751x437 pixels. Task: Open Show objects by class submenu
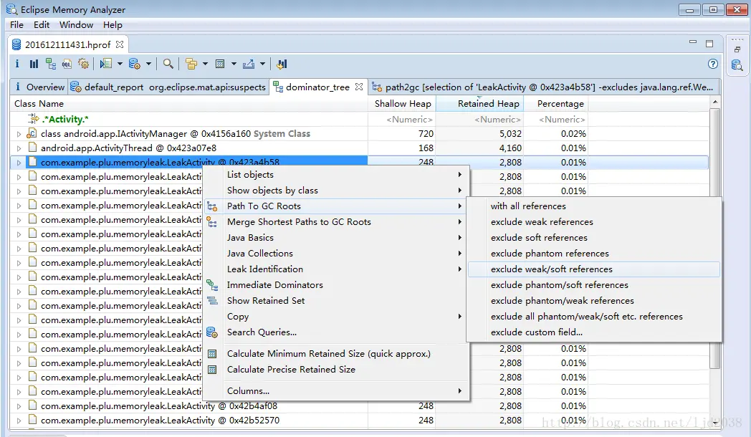(x=336, y=191)
